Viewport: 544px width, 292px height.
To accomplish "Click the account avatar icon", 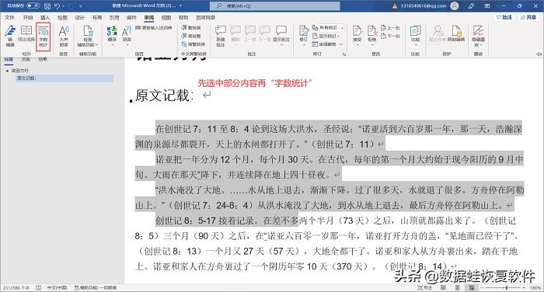I will 454,6.
